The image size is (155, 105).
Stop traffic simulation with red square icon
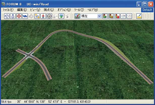(117, 16)
